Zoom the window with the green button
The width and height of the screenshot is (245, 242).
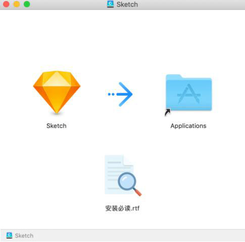click(x=27, y=4)
